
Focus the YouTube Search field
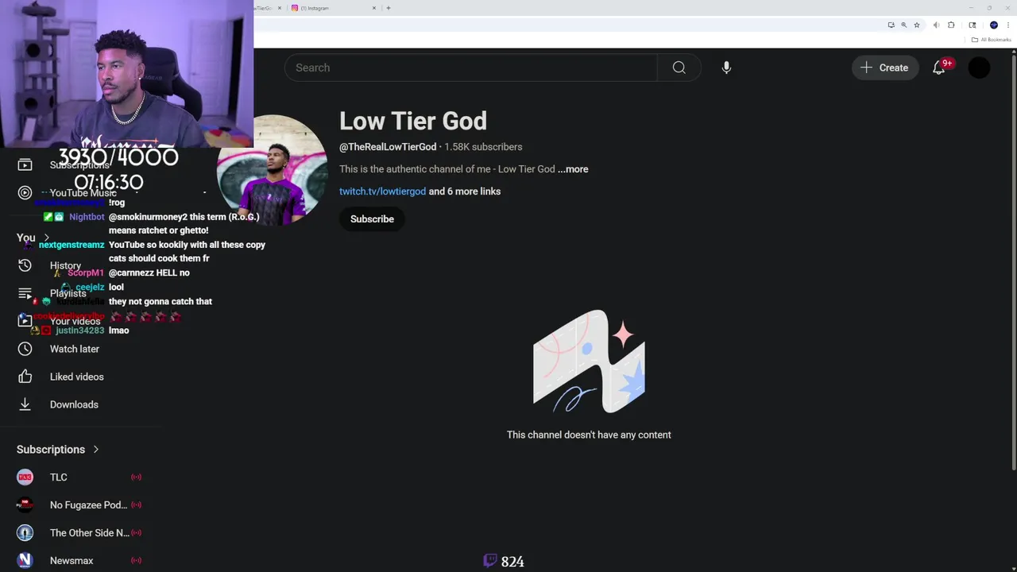click(470, 68)
